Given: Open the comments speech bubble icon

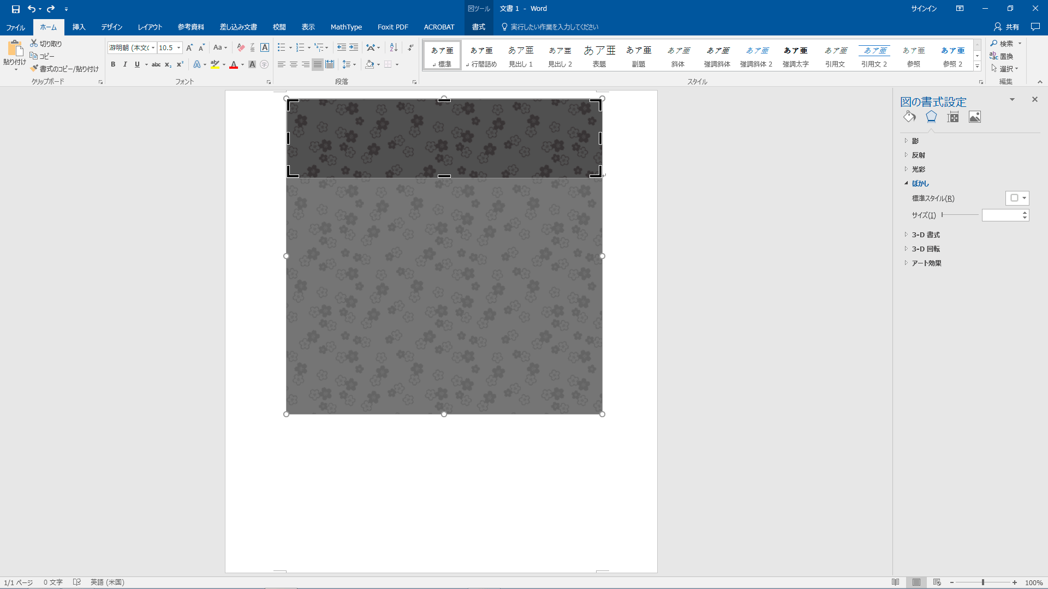Looking at the screenshot, I should tap(1035, 27).
